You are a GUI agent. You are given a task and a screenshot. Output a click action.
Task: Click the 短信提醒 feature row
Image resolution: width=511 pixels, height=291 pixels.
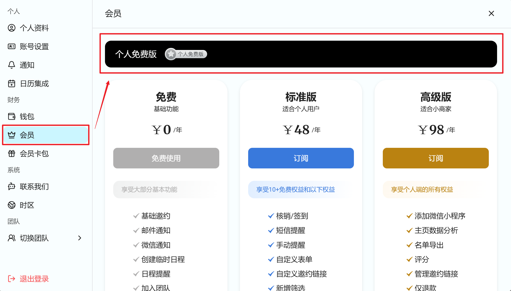(287, 230)
